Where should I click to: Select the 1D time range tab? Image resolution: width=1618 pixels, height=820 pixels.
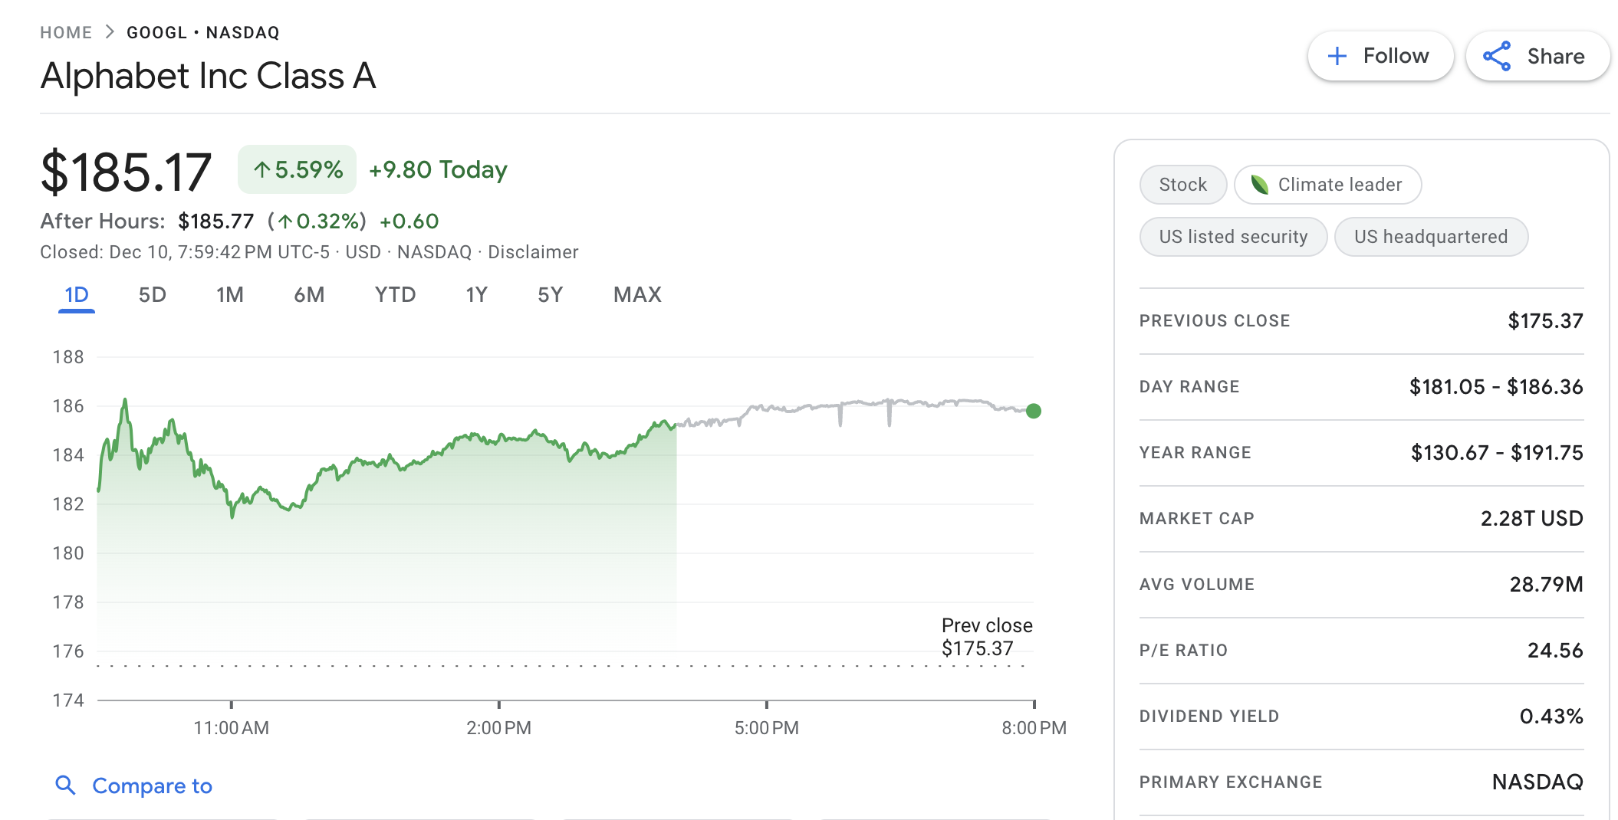(77, 295)
